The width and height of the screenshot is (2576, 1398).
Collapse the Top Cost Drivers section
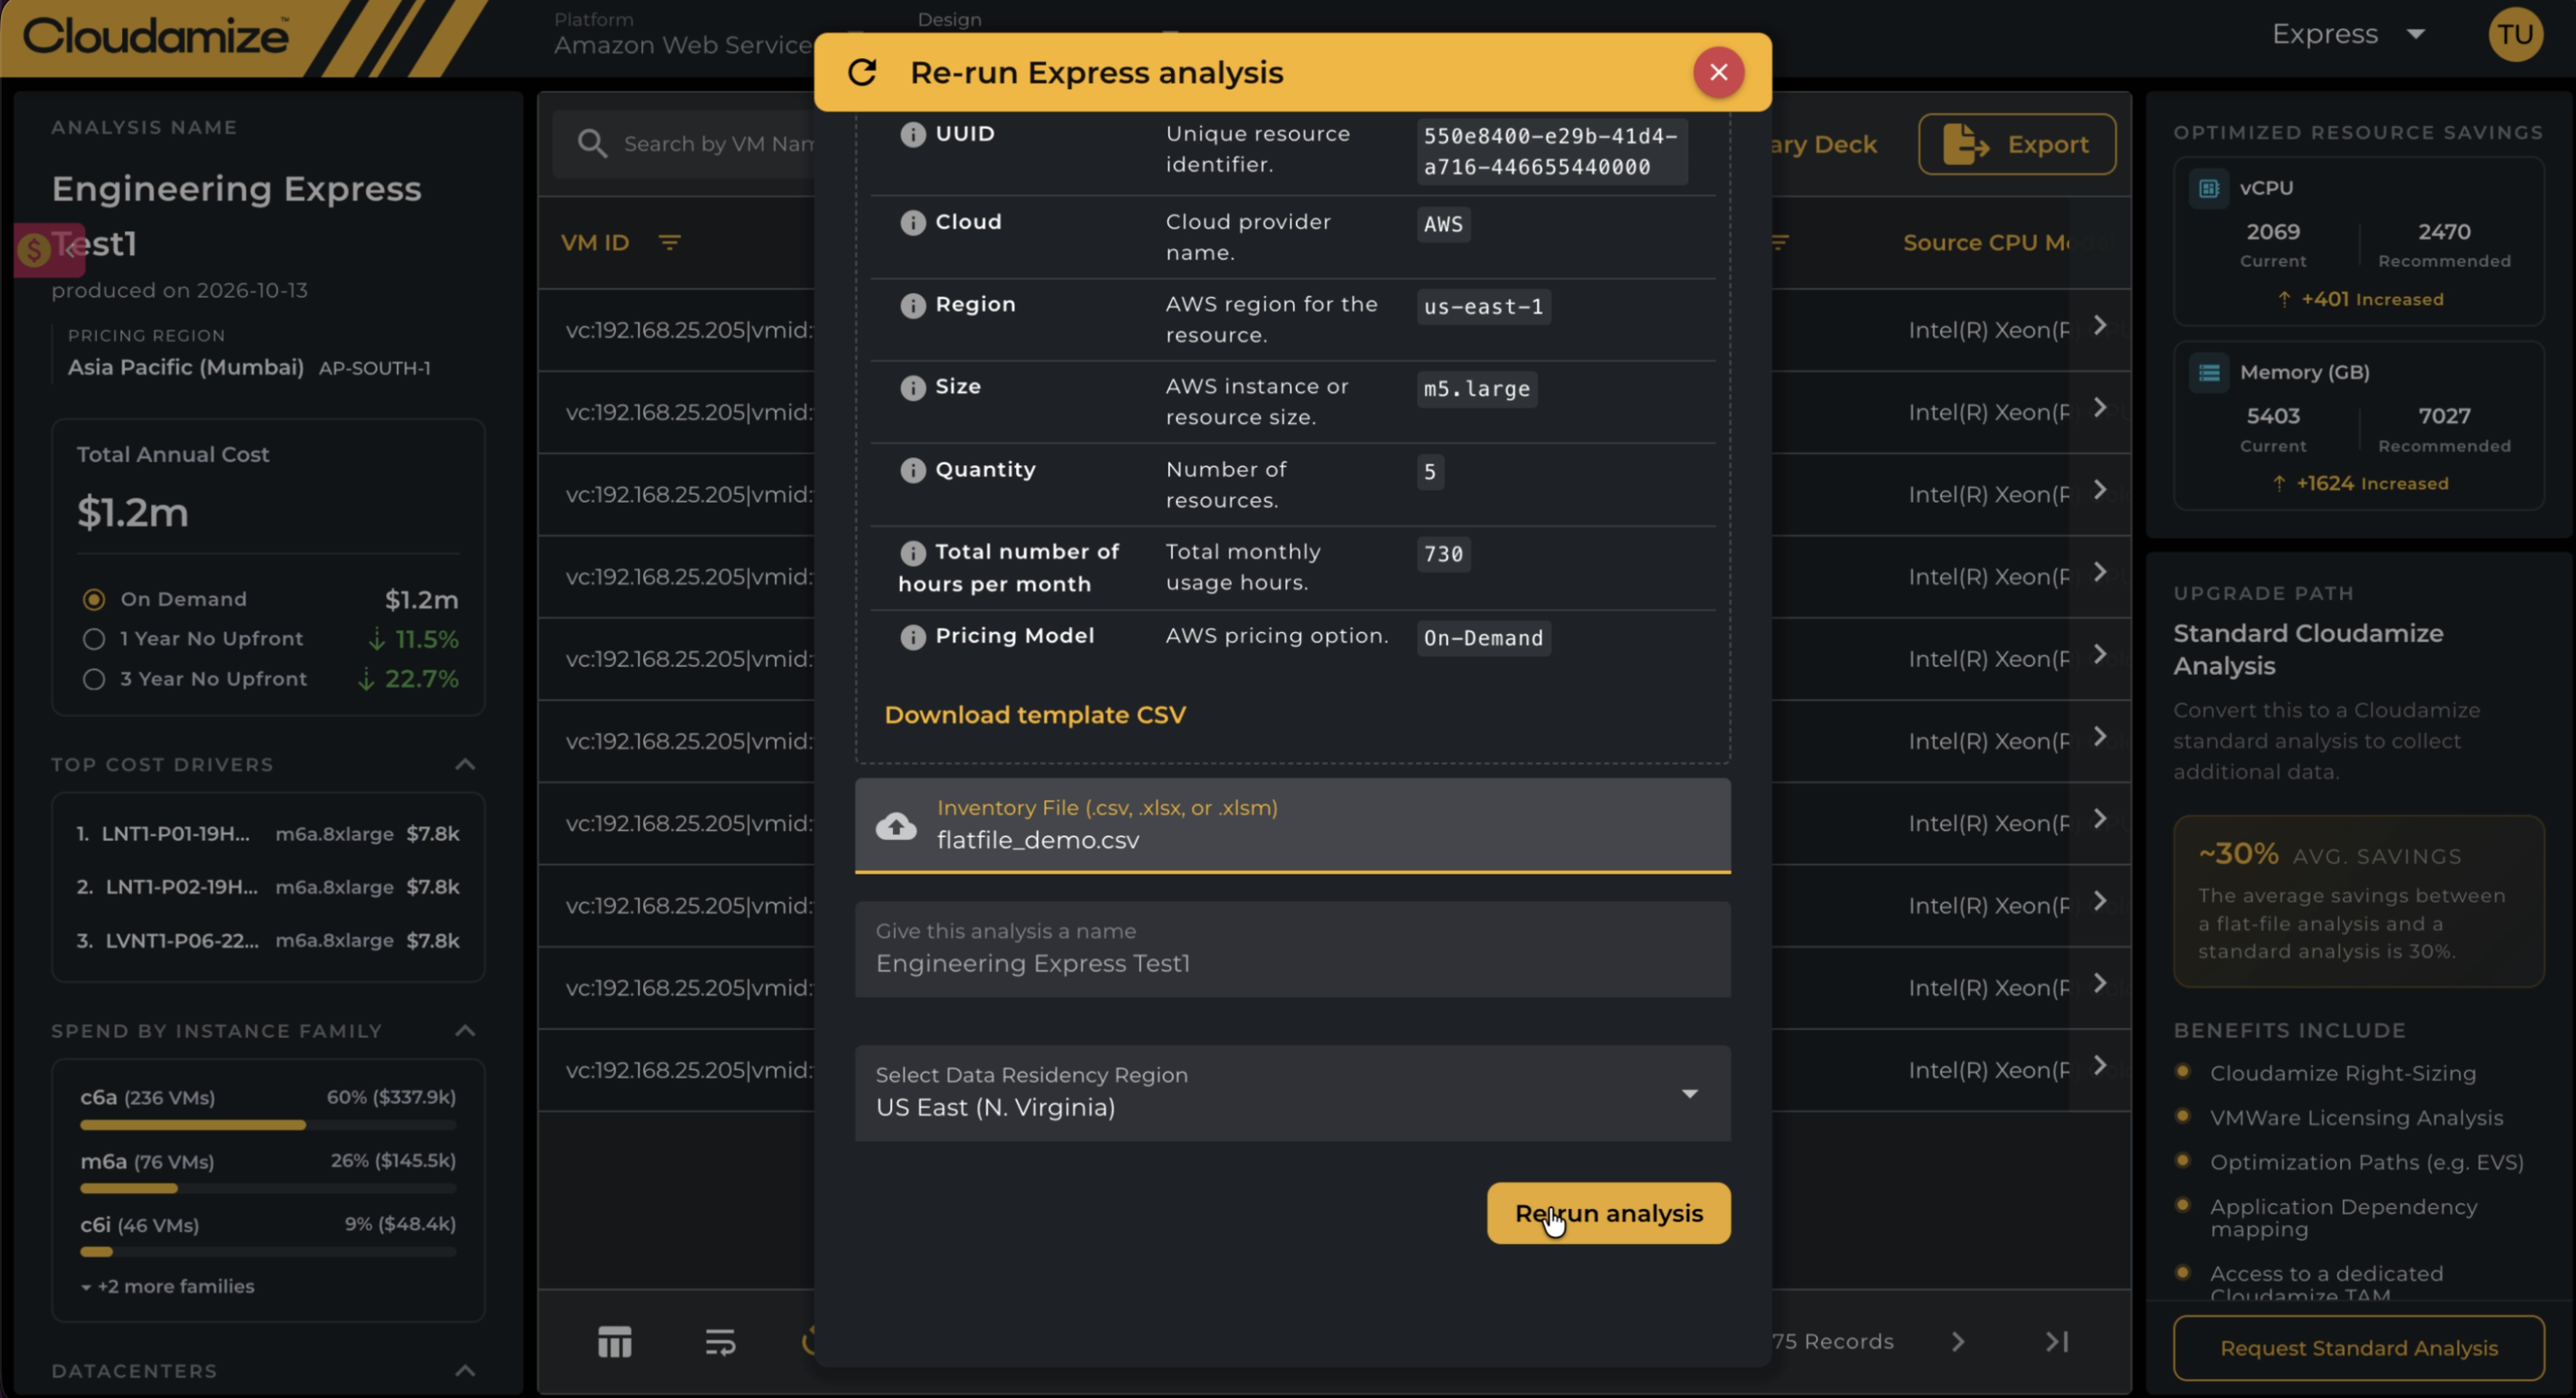tap(465, 764)
